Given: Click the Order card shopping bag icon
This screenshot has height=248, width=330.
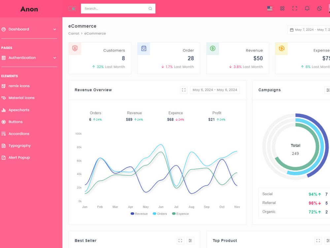Looking at the screenshot, I should [144, 49].
